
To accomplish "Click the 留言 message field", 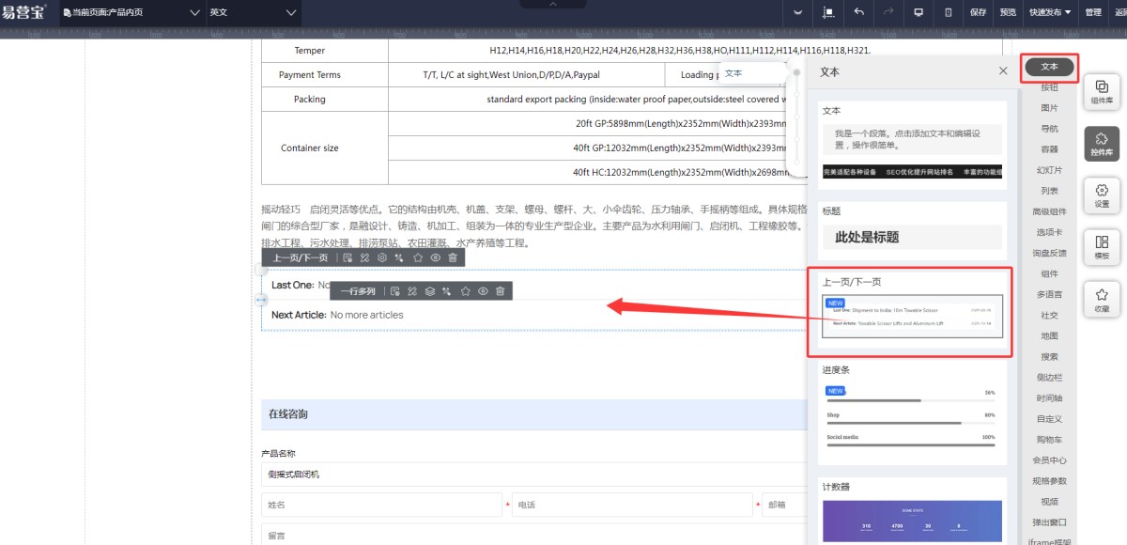I will point(533,535).
